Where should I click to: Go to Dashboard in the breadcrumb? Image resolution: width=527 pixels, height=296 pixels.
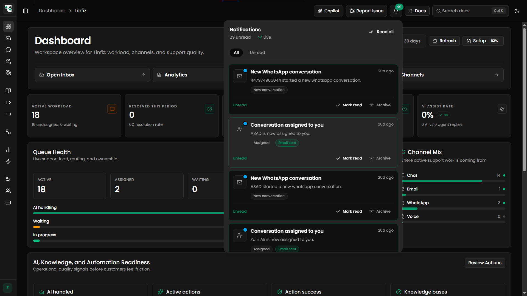[52, 11]
